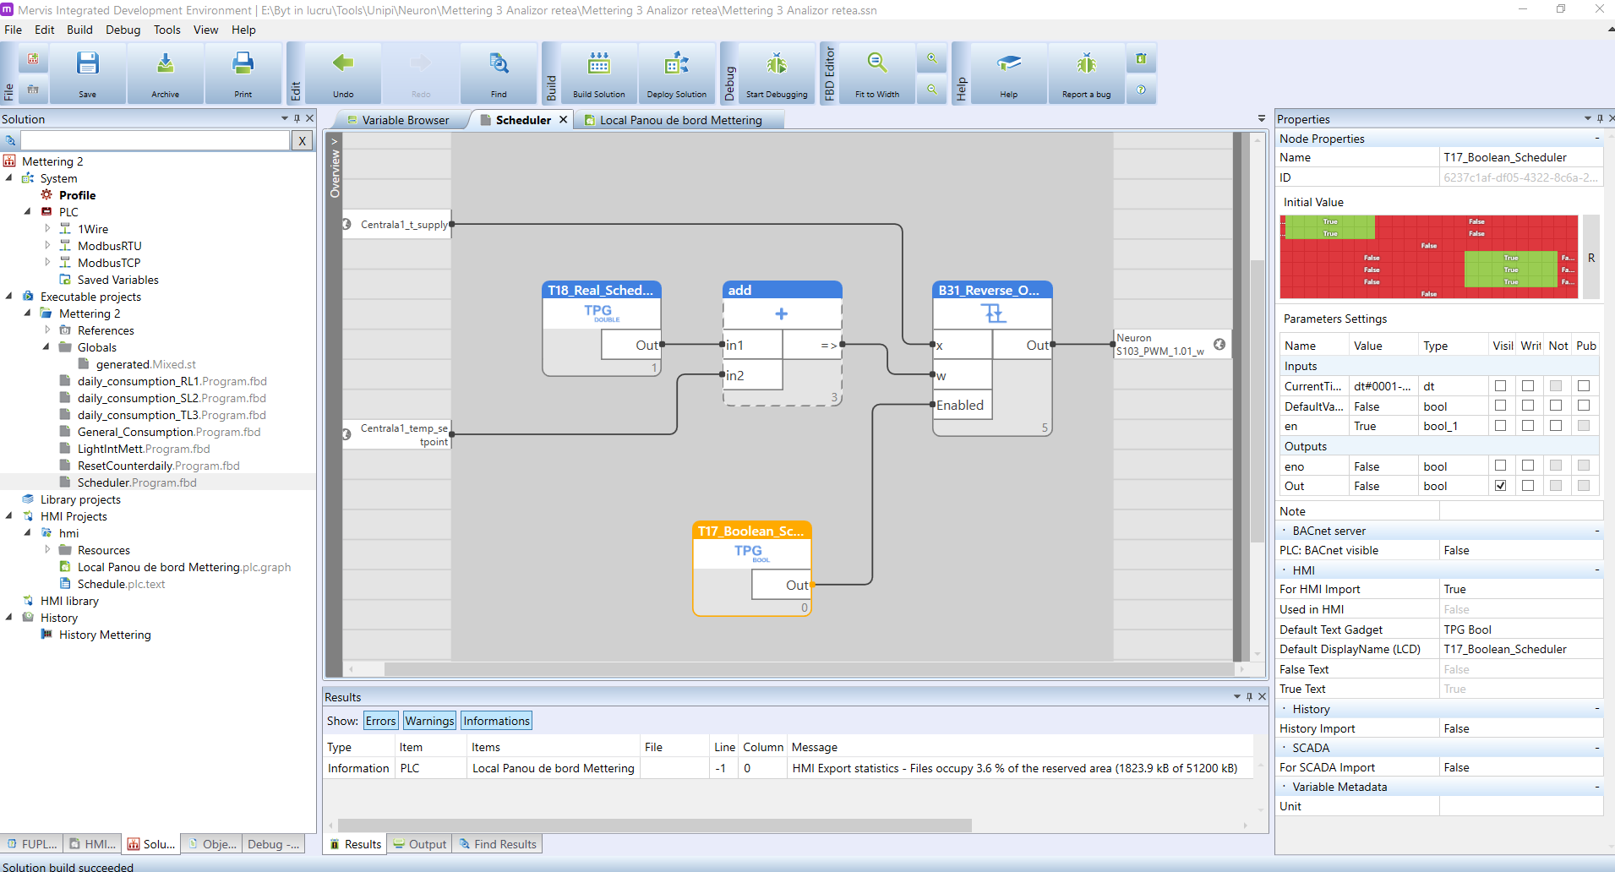This screenshot has height=872, width=1615.
Task: Click the Print icon
Action: click(243, 65)
